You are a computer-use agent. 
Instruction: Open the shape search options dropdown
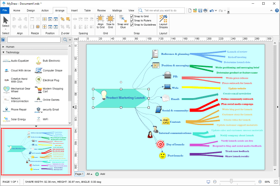70,40
